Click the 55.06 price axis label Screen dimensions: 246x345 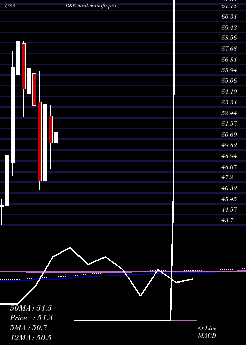click(x=229, y=81)
